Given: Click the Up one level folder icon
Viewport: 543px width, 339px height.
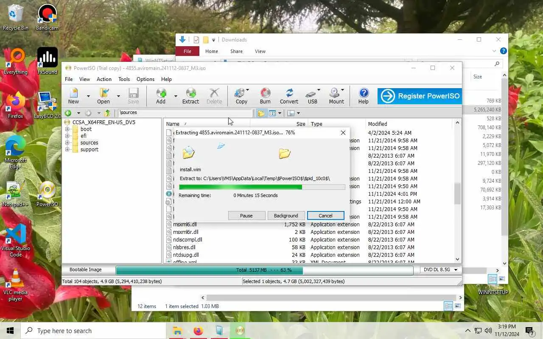Looking at the screenshot, I should [107, 113].
